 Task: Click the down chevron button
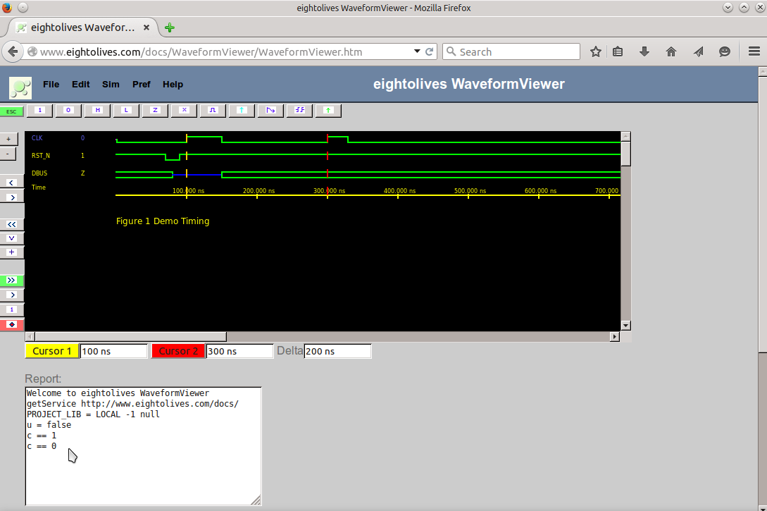click(x=12, y=238)
